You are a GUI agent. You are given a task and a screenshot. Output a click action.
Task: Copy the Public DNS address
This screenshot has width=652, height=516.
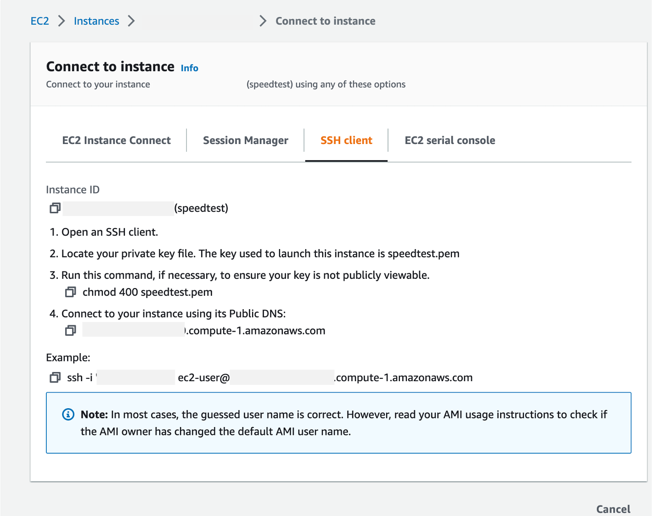click(x=70, y=331)
